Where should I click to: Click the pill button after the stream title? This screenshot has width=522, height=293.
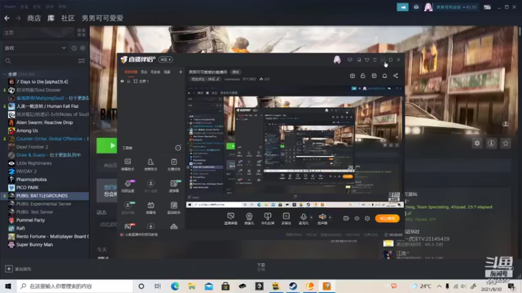(x=236, y=72)
